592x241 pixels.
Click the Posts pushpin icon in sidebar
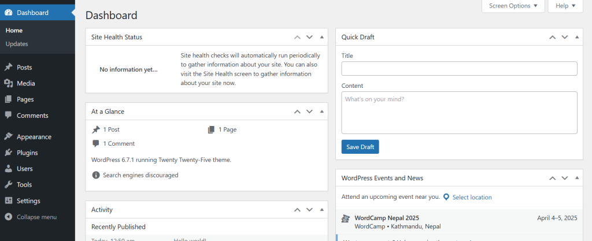[8, 68]
